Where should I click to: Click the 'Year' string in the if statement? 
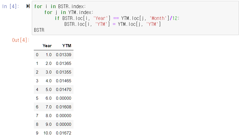pos(100,18)
